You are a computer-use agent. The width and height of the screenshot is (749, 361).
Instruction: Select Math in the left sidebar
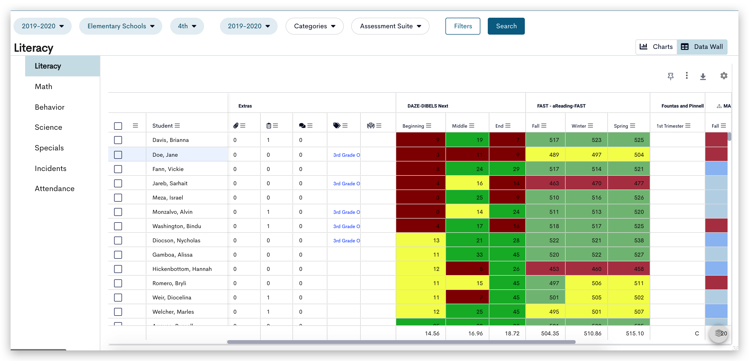tap(43, 86)
